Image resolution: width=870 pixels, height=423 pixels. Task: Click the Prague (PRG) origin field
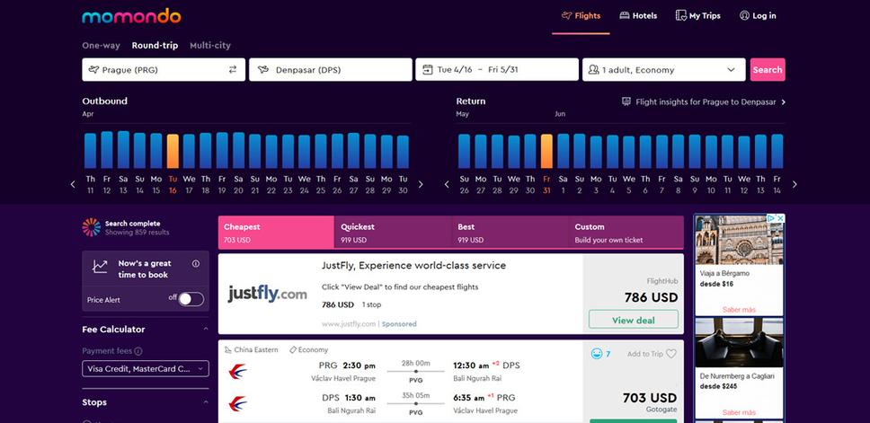164,69
